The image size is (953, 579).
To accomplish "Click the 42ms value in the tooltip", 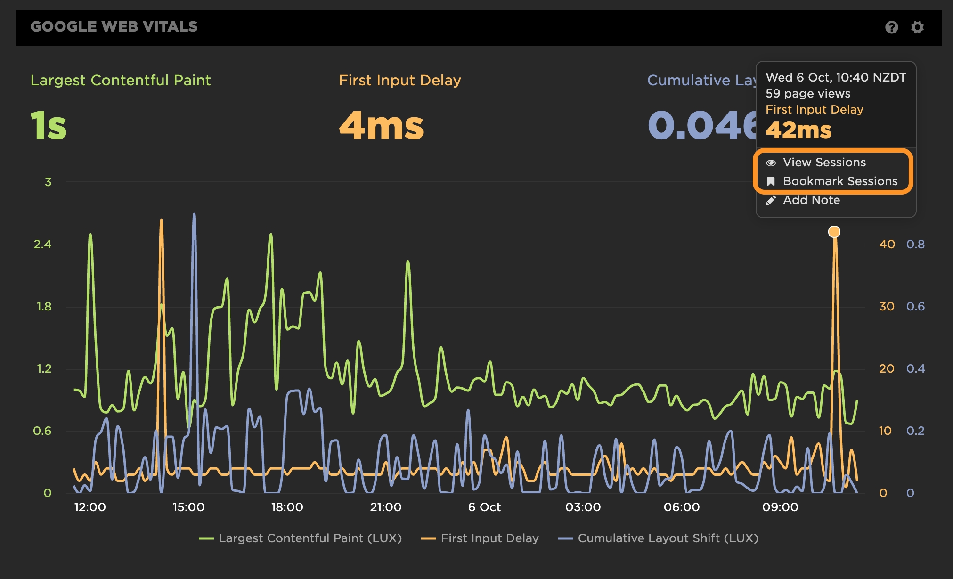I will (x=798, y=130).
